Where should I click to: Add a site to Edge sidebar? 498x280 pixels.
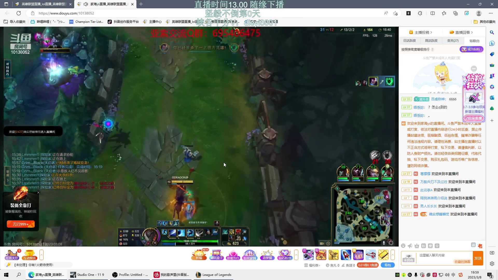coord(492,121)
